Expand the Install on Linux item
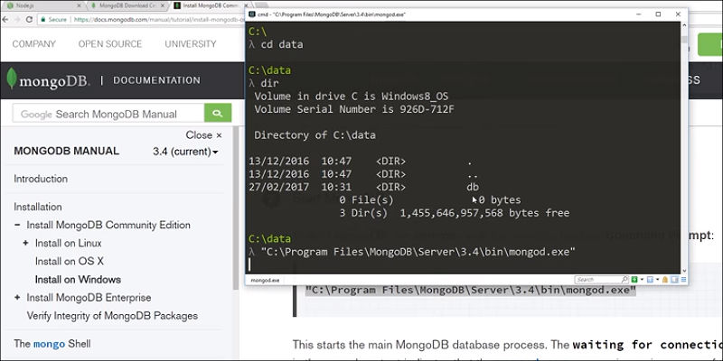Image resolution: width=723 pixels, height=361 pixels. coord(26,243)
